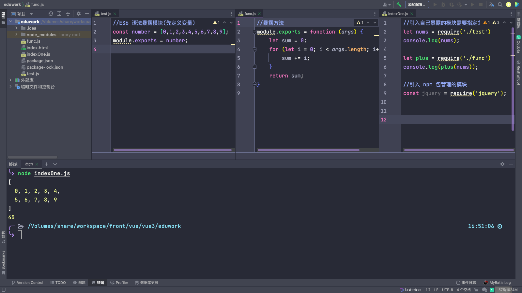Click the locate current file crosshair icon

(51, 14)
